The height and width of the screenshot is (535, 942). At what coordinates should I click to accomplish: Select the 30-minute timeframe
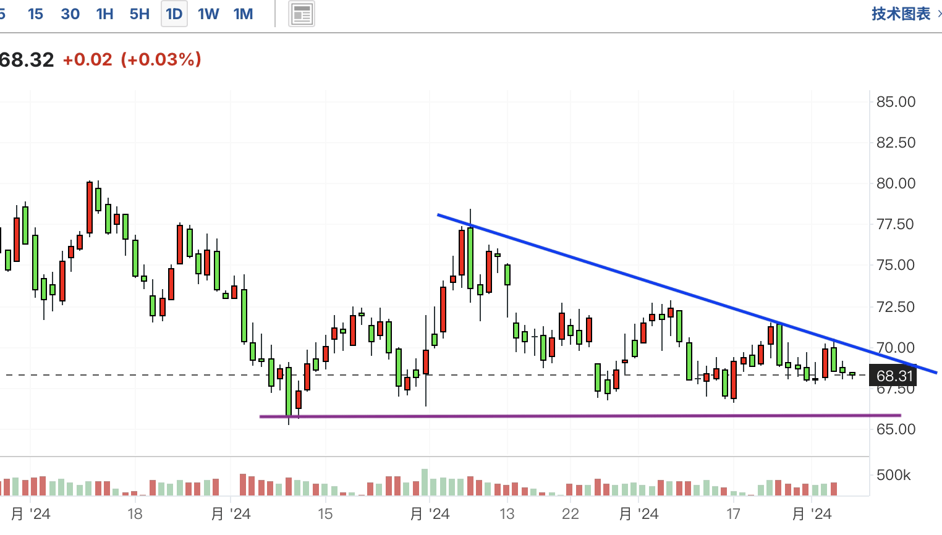pos(70,14)
